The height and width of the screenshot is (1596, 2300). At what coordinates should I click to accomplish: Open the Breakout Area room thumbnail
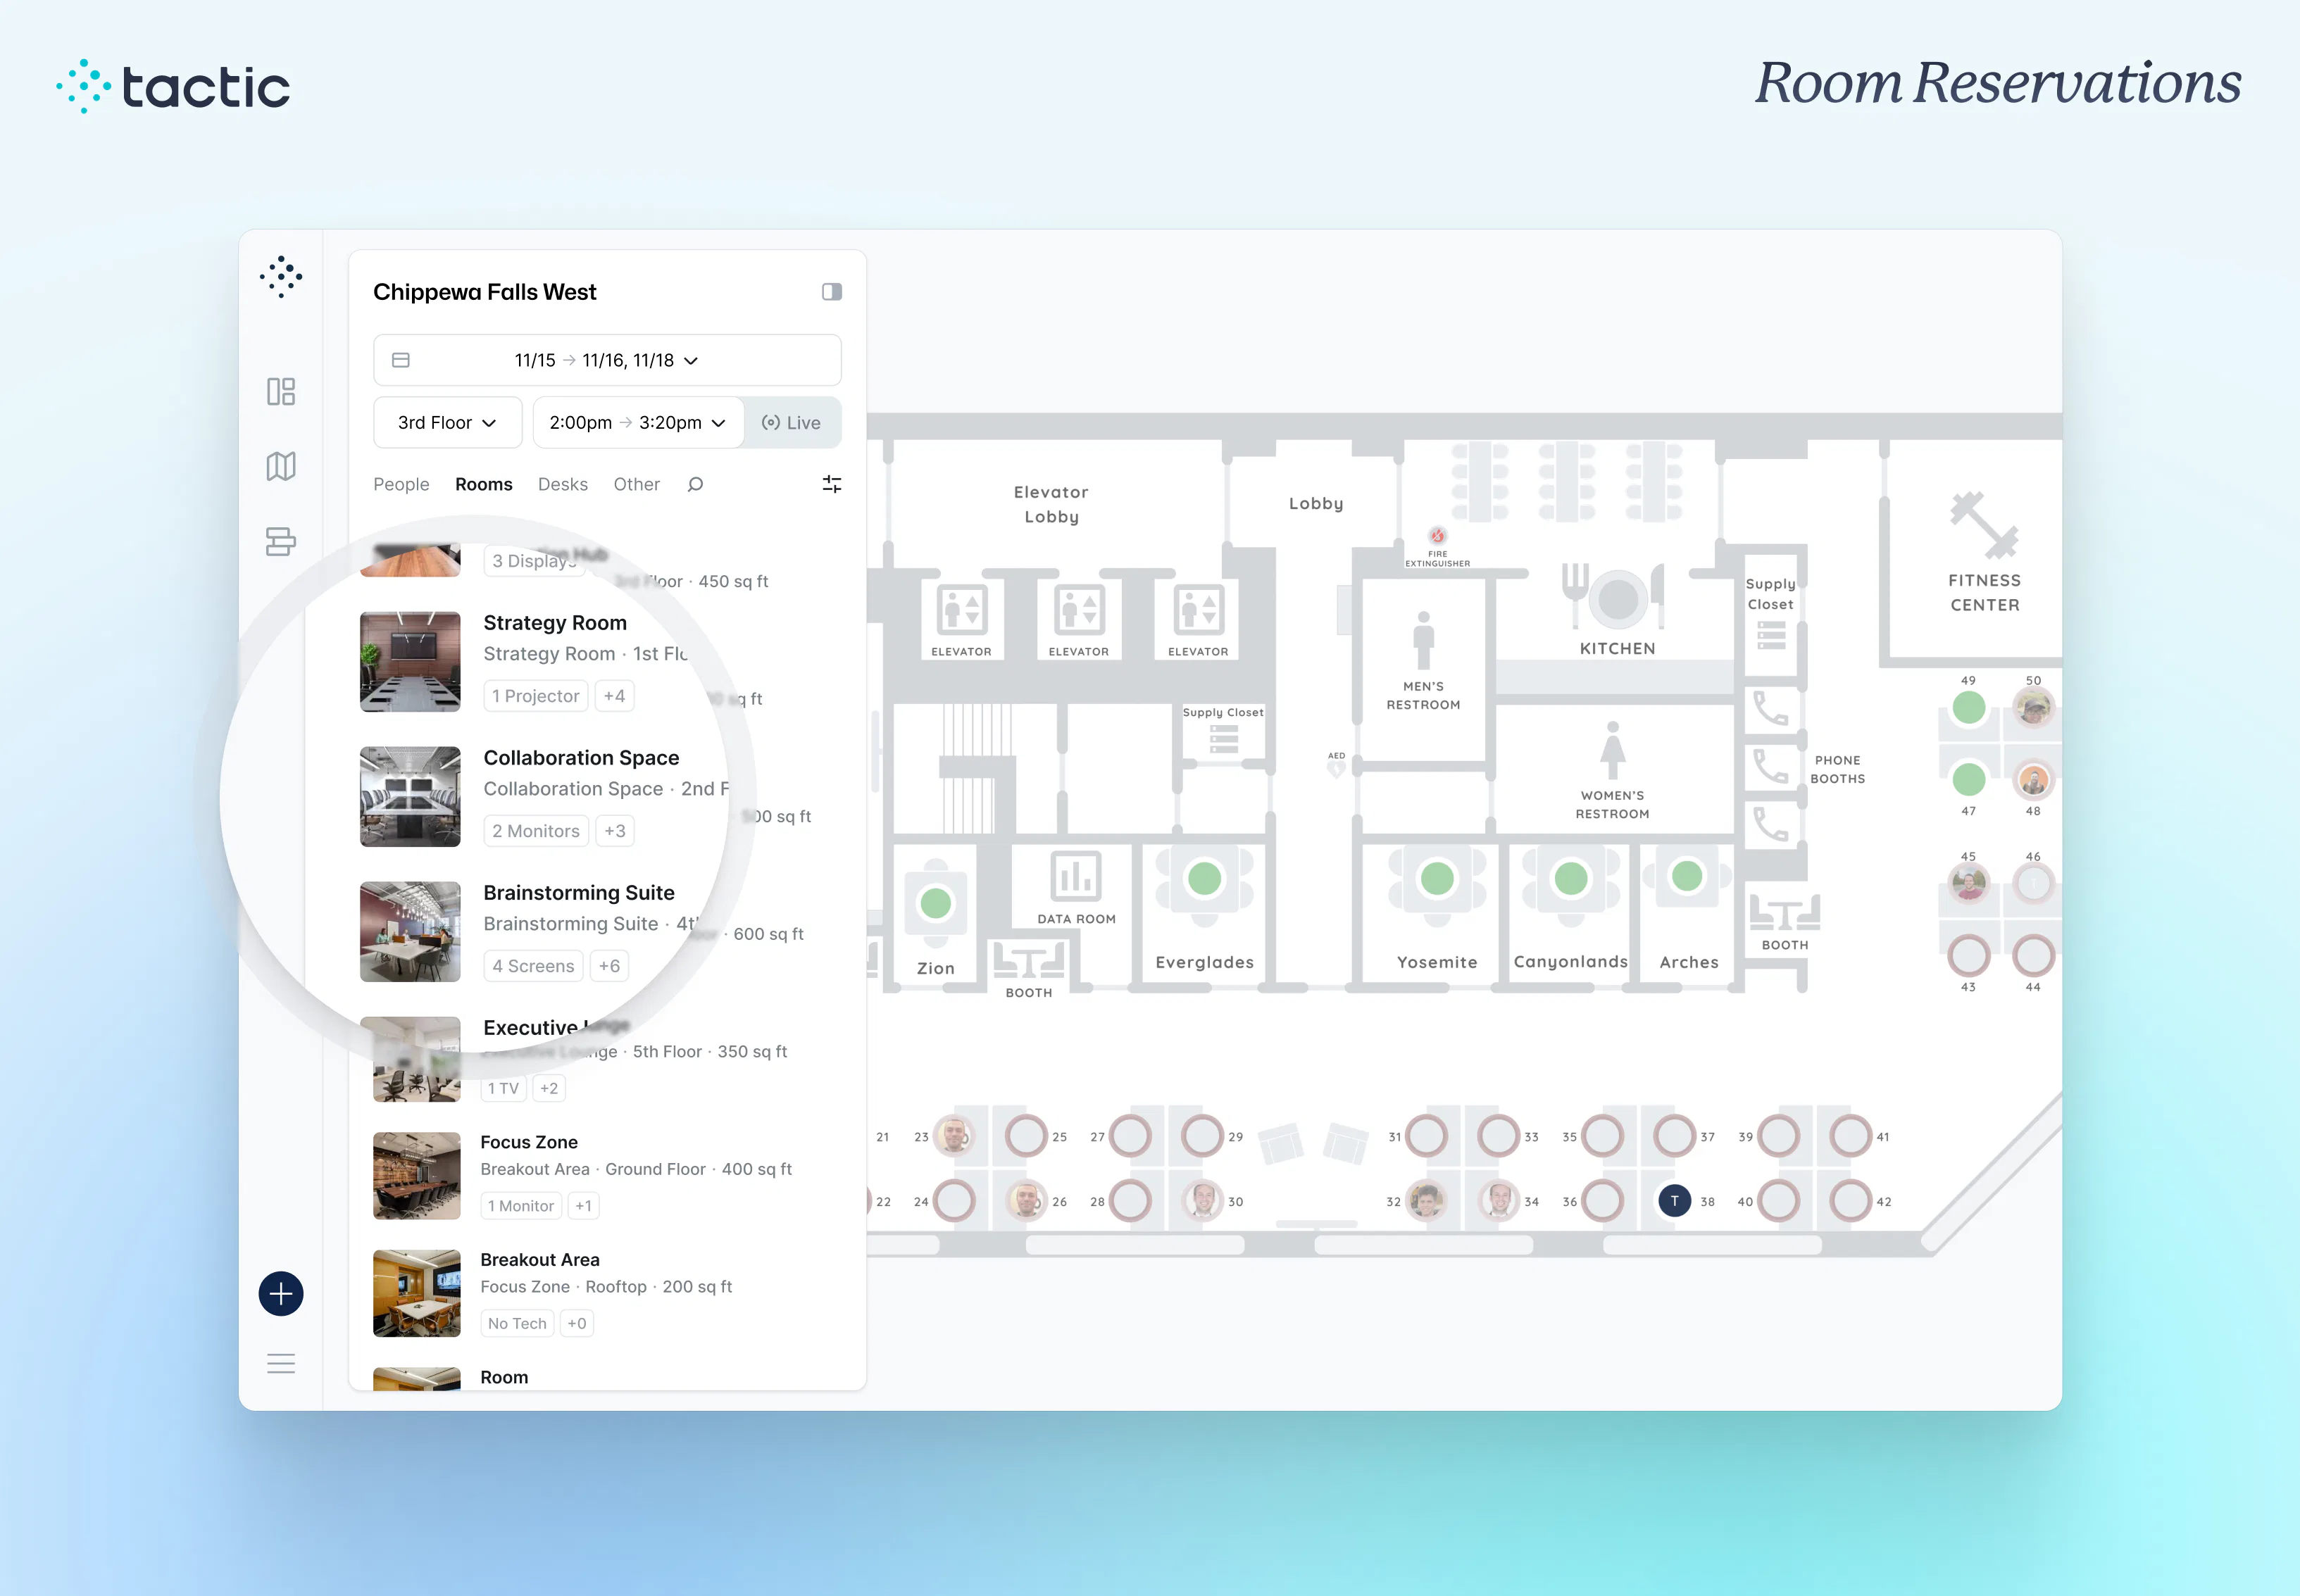click(x=417, y=1293)
